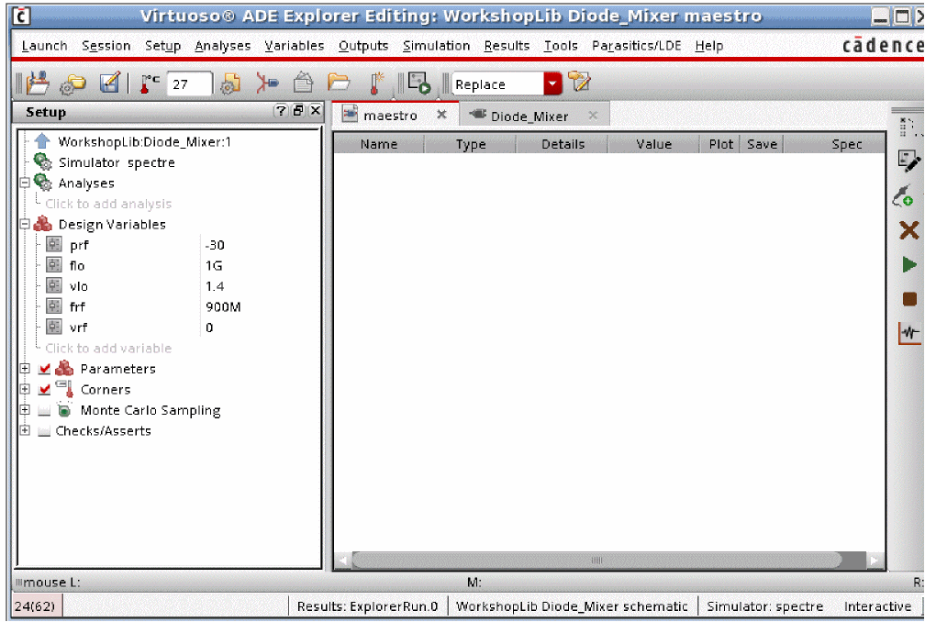The width and height of the screenshot is (925, 622).
Task: Open the Analyses menu
Action: [222, 46]
